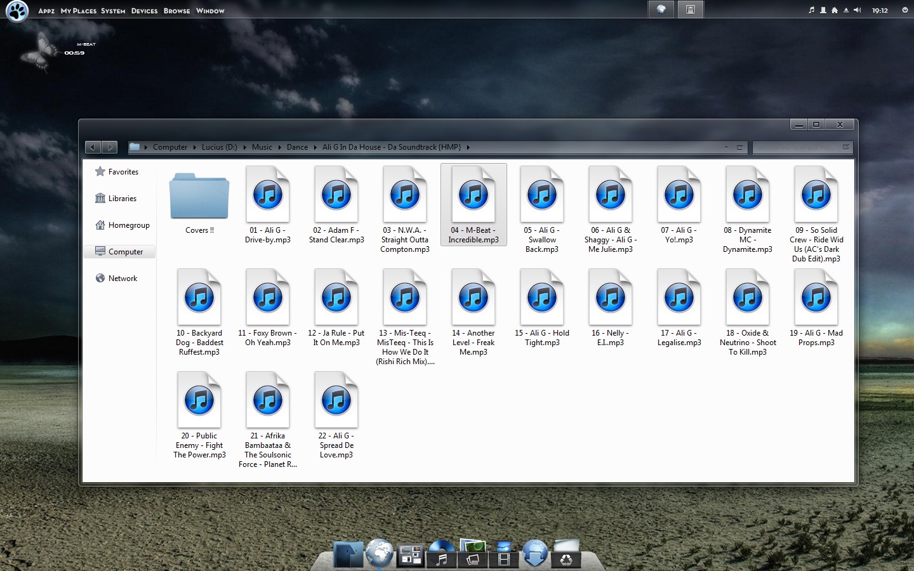
Task: Open the recycle bin in the dock
Action: click(566, 553)
